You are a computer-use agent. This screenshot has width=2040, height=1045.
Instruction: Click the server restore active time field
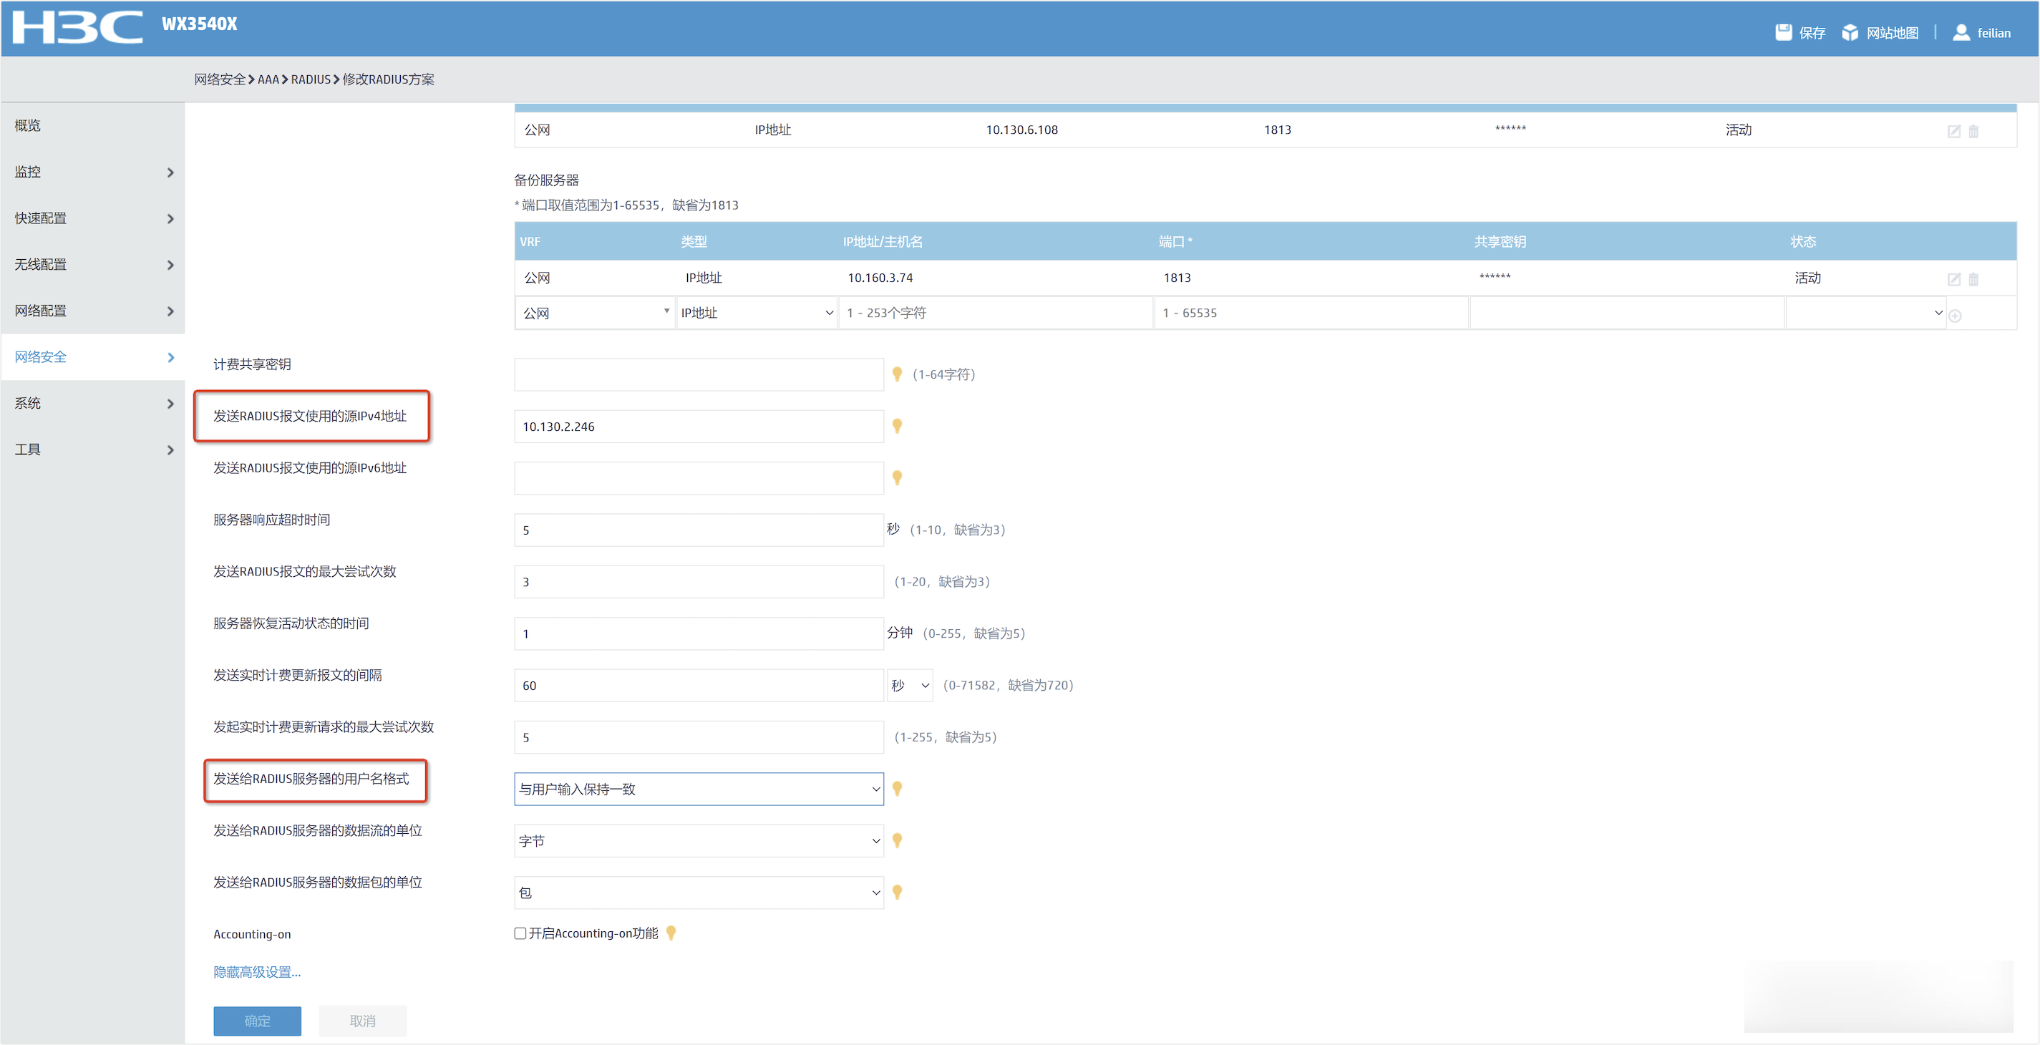(699, 633)
